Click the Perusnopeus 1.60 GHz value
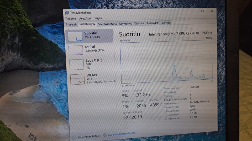This screenshot has width=252, height=141. pyautogui.click(x=194, y=87)
